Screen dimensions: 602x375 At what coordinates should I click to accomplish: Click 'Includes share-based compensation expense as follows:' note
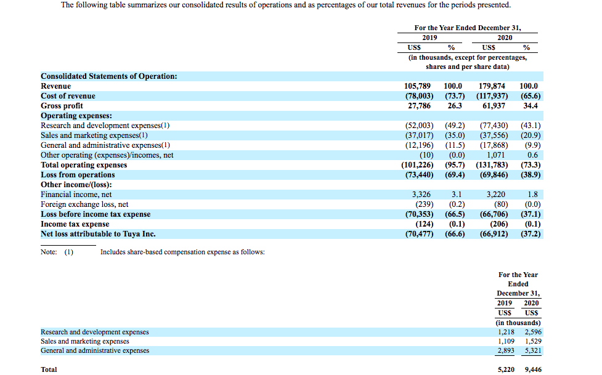pos(182,252)
